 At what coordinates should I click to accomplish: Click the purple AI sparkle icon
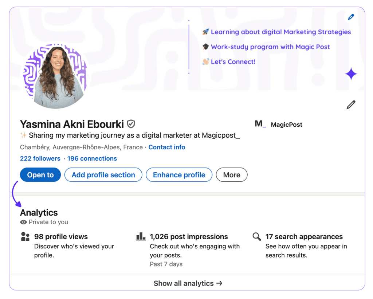tap(350, 74)
